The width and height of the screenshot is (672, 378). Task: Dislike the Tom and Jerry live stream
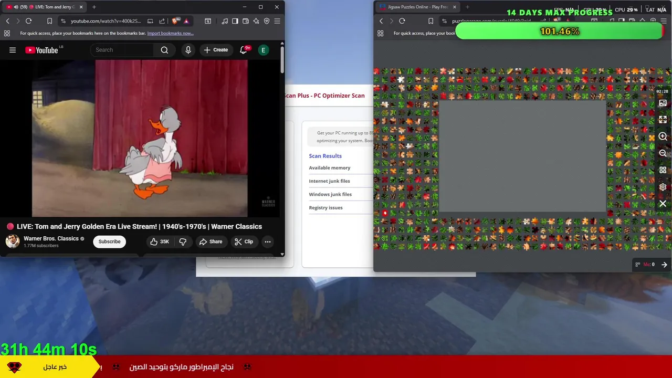pos(183,241)
